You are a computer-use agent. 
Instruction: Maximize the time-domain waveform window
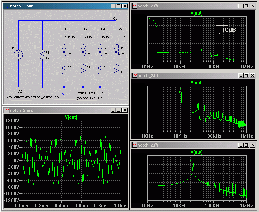pyautogui.click(x=118, y=110)
